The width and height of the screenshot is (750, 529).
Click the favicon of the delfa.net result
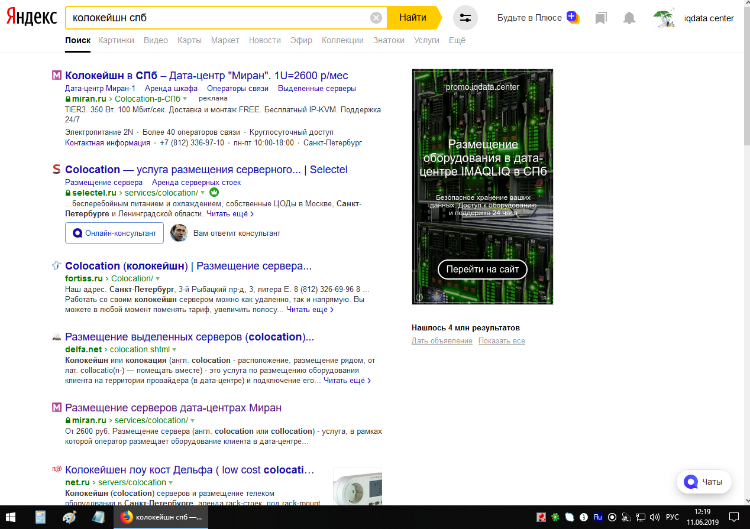tap(57, 337)
